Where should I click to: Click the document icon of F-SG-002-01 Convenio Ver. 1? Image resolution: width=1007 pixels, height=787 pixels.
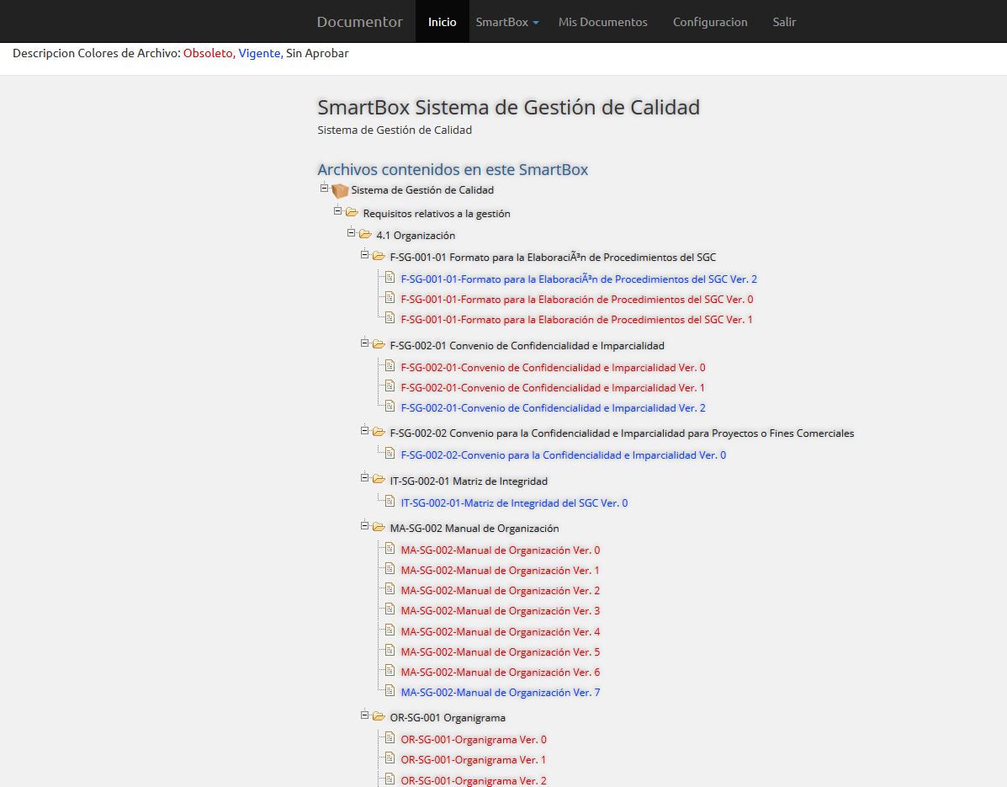pos(390,386)
